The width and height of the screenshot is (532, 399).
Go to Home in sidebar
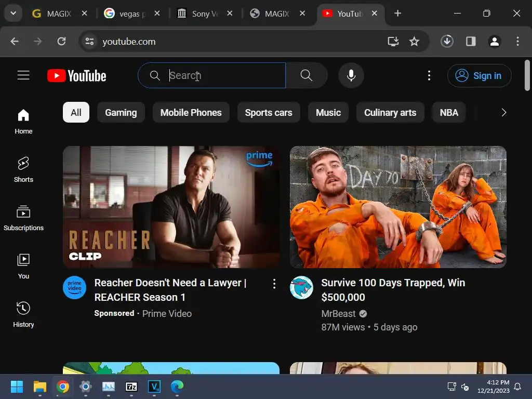click(23, 122)
